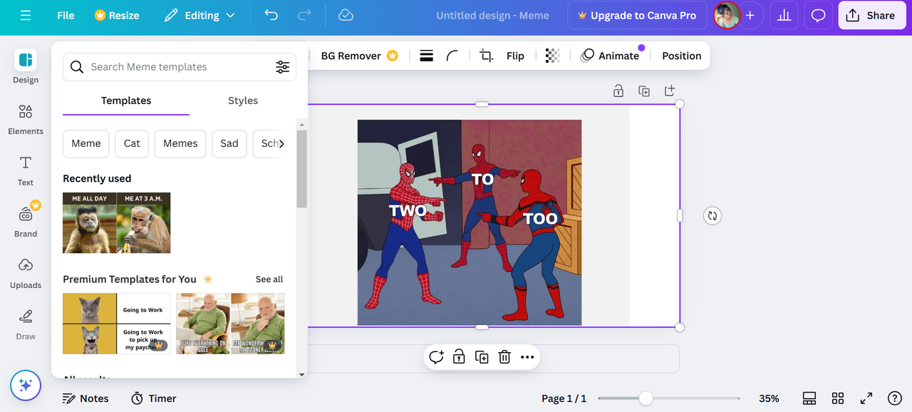Screen dimensions: 912x412
Task: Expand the Editing mode dropdown
Action: click(199, 15)
